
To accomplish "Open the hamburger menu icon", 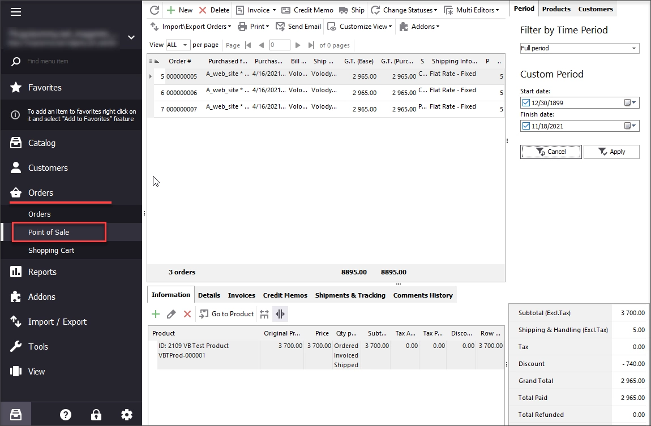I will (x=16, y=12).
